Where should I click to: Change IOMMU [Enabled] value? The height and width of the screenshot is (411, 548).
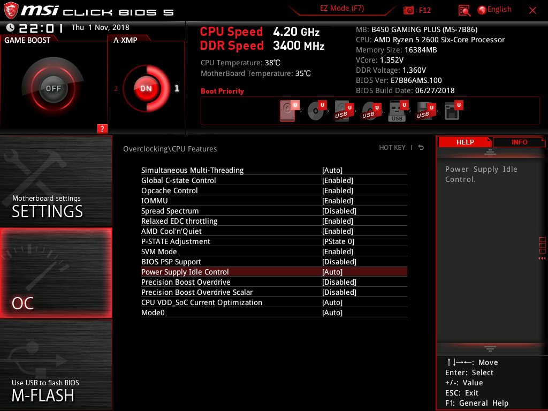click(x=338, y=201)
